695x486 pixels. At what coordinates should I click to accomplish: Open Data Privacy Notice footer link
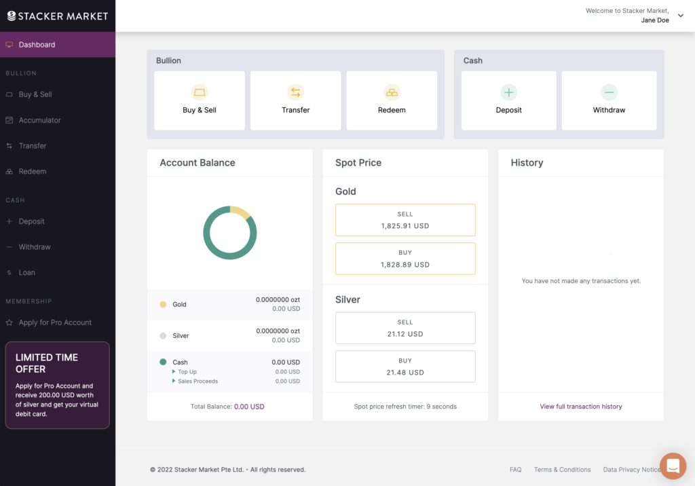coord(631,470)
